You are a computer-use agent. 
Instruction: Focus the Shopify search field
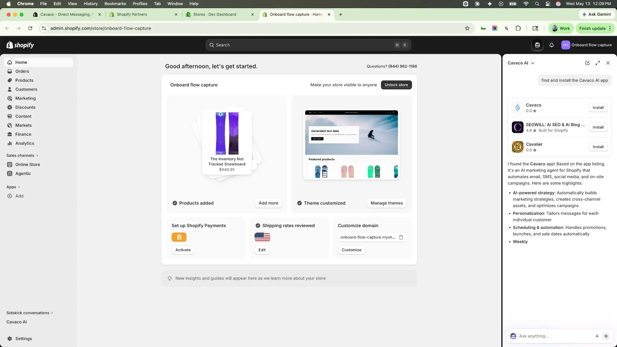(308, 45)
